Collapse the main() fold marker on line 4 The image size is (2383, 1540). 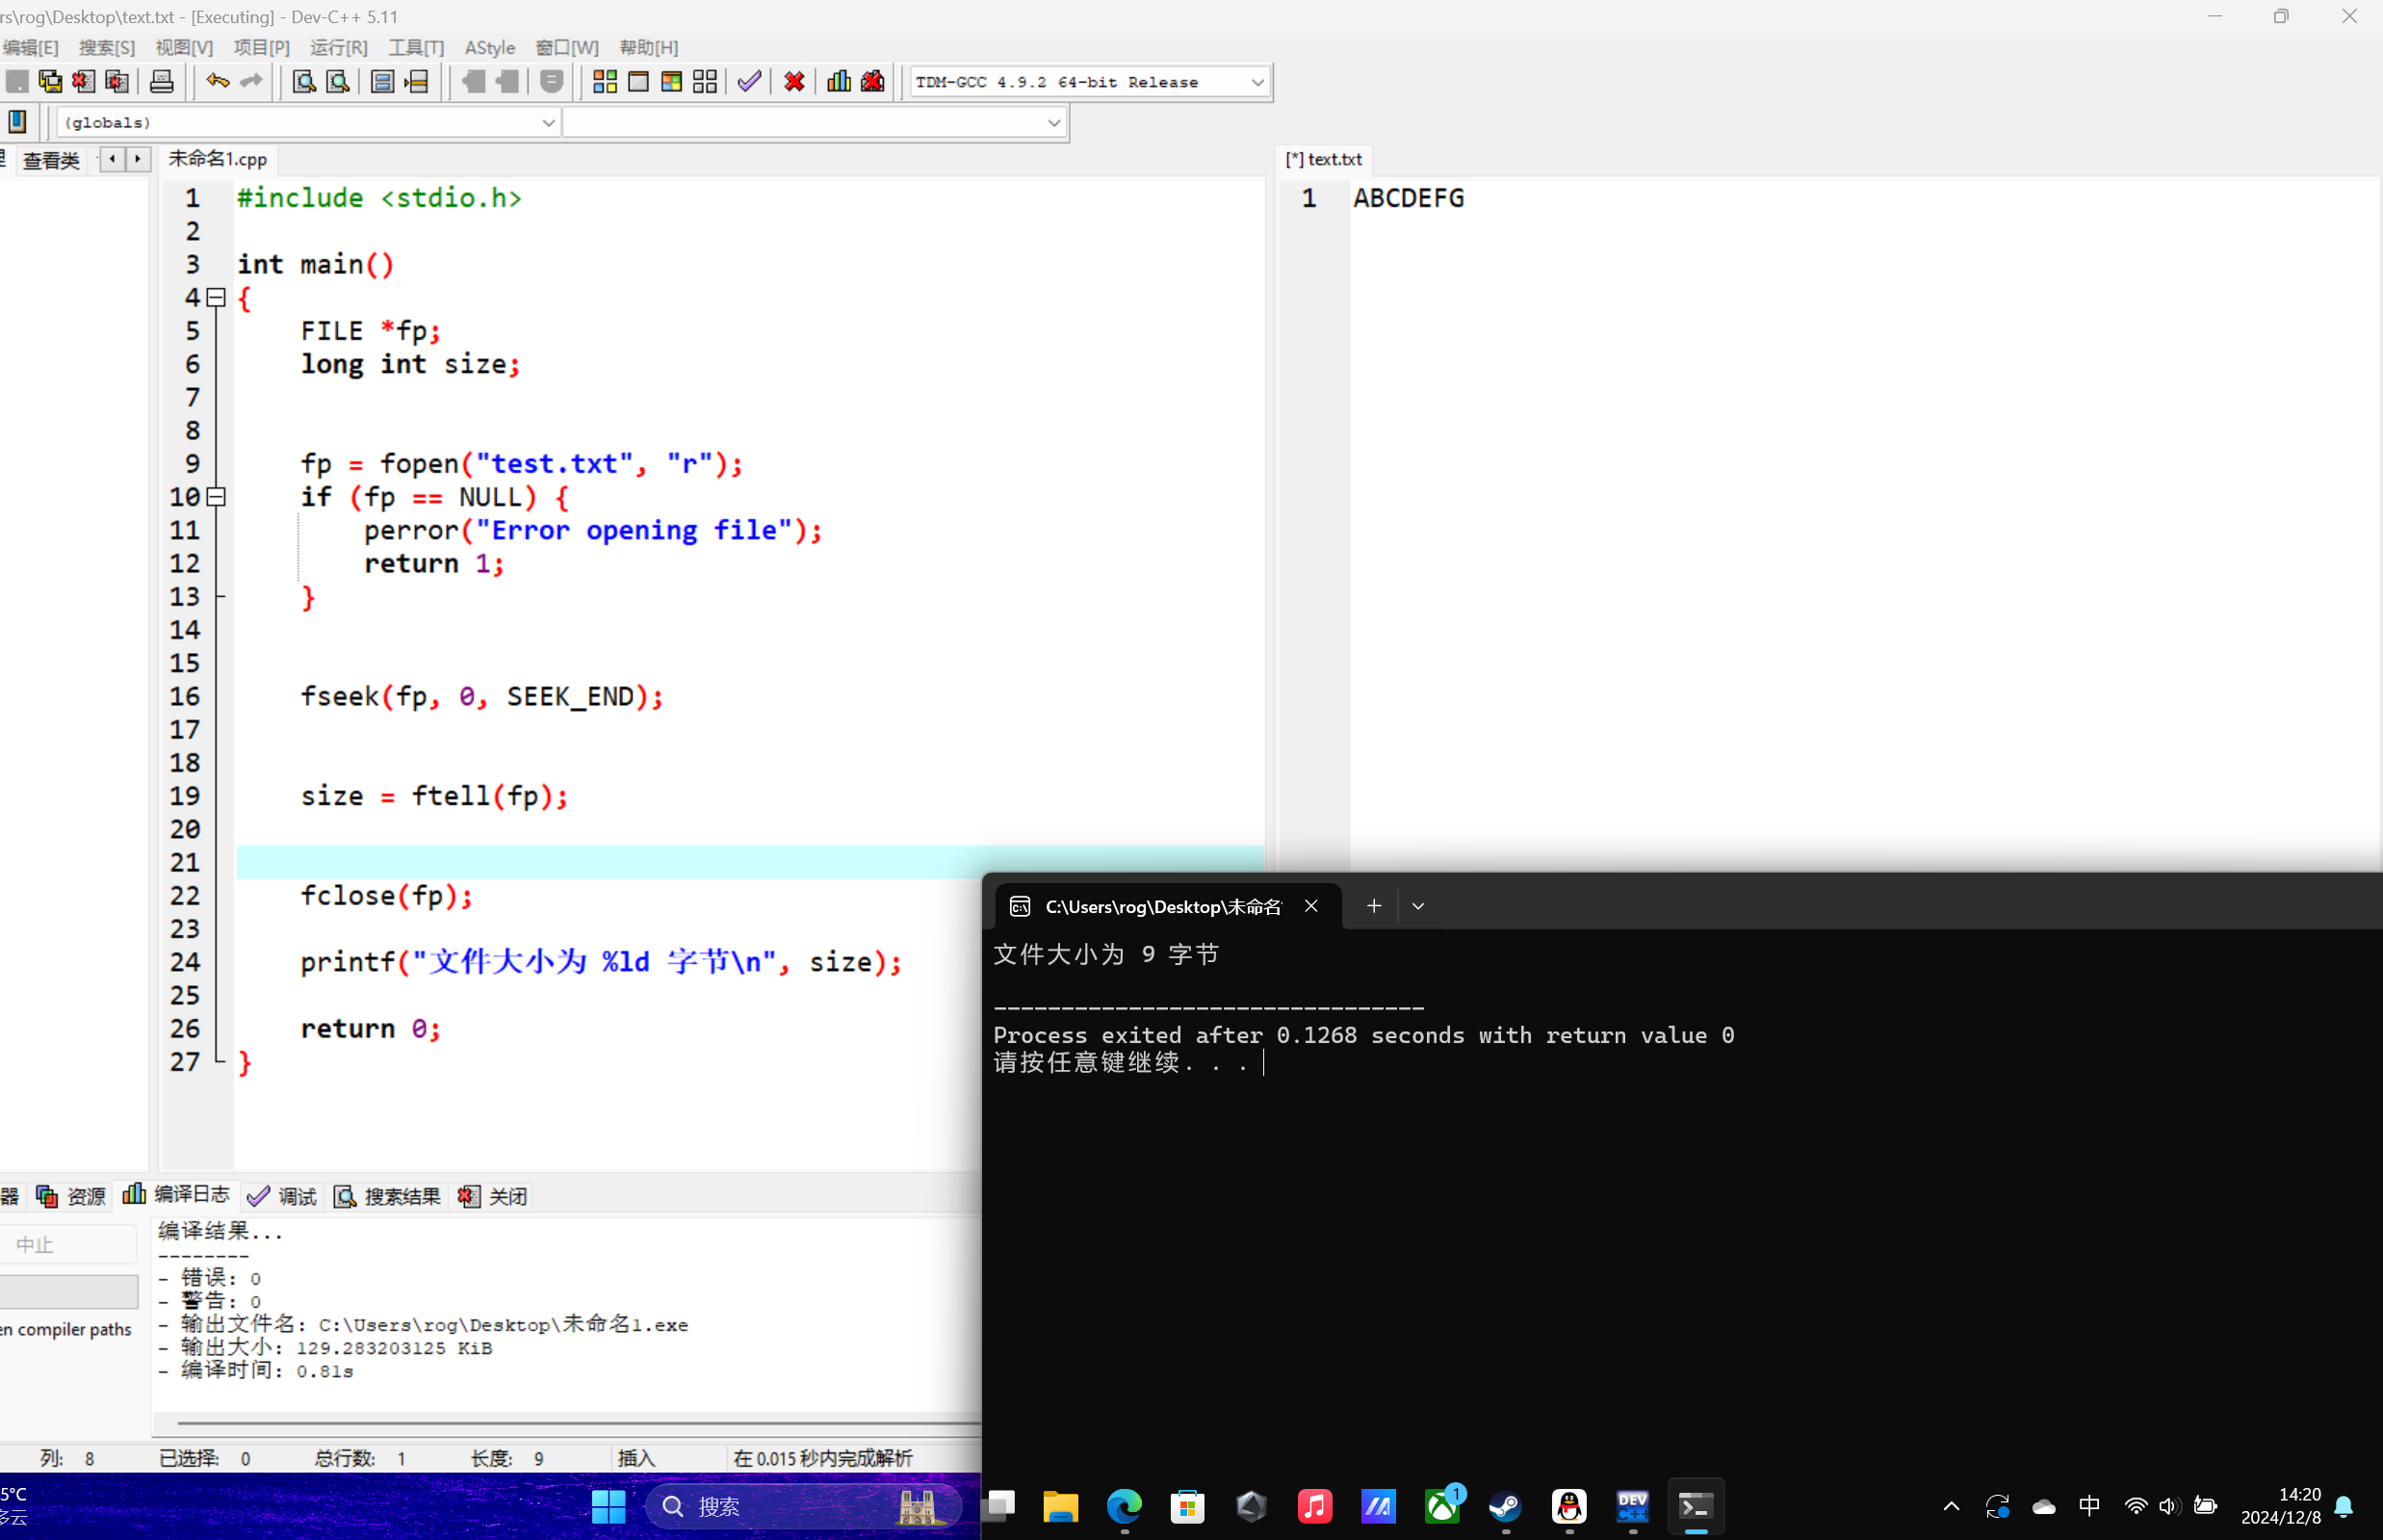pos(216,298)
